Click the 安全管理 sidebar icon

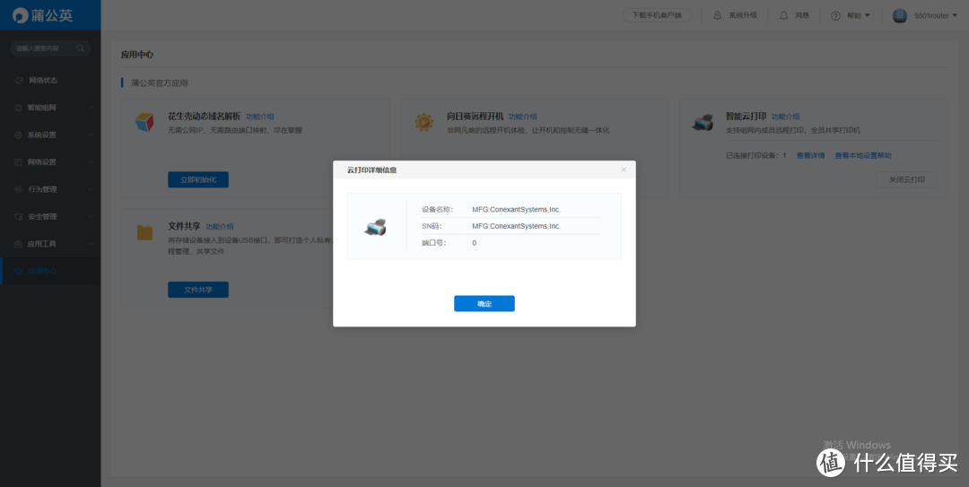(x=19, y=216)
